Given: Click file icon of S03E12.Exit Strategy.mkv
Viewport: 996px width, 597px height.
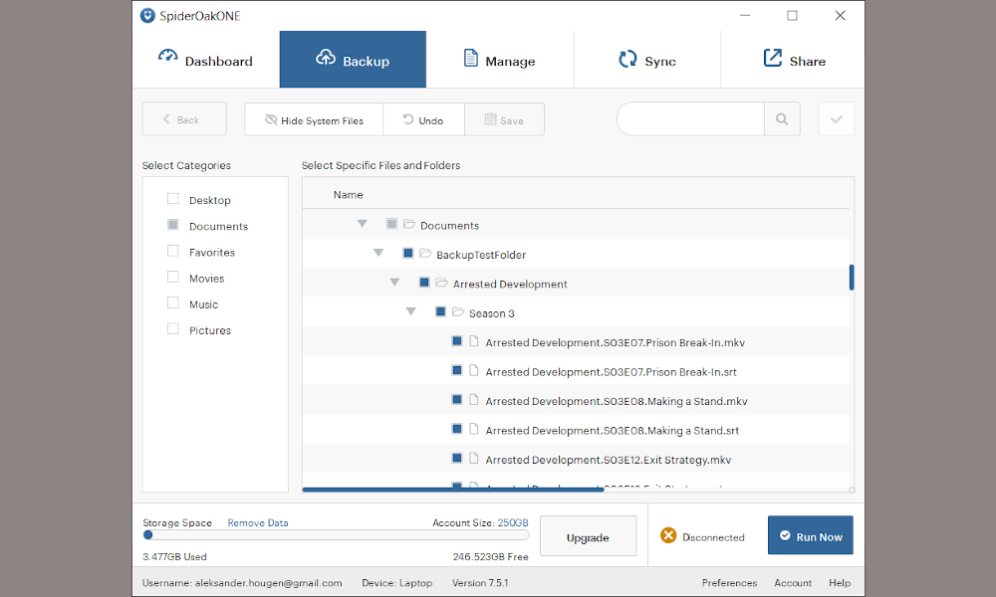Looking at the screenshot, I should coord(474,458).
